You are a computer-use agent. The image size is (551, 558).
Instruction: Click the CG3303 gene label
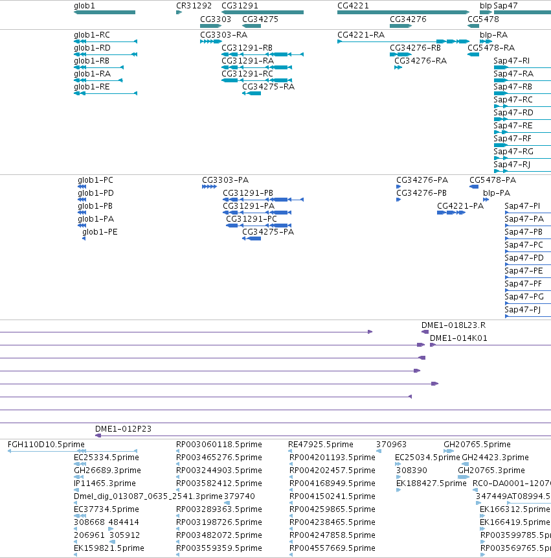pos(216,19)
